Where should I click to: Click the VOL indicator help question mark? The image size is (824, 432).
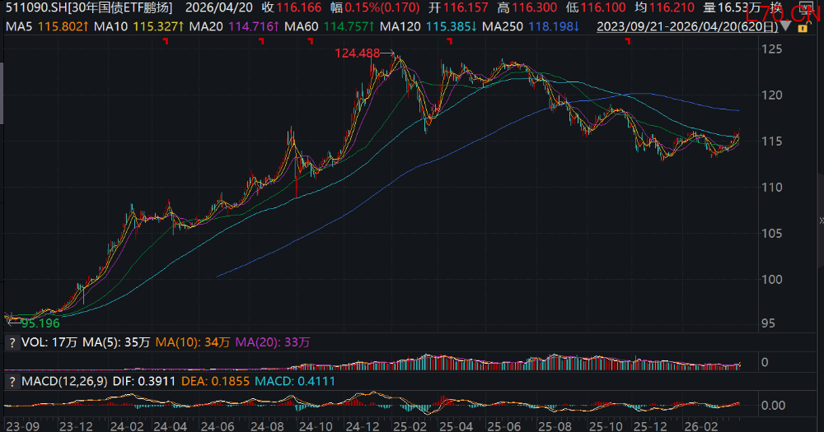(x=12, y=341)
